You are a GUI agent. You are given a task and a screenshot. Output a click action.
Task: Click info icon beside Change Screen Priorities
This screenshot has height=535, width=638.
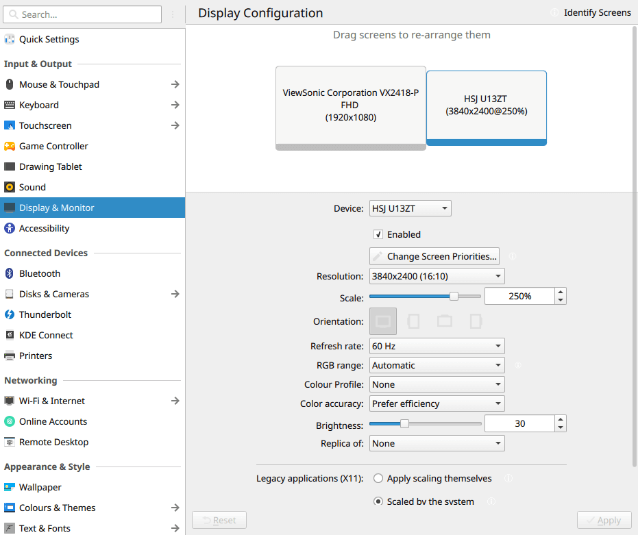click(x=513, y=256)
